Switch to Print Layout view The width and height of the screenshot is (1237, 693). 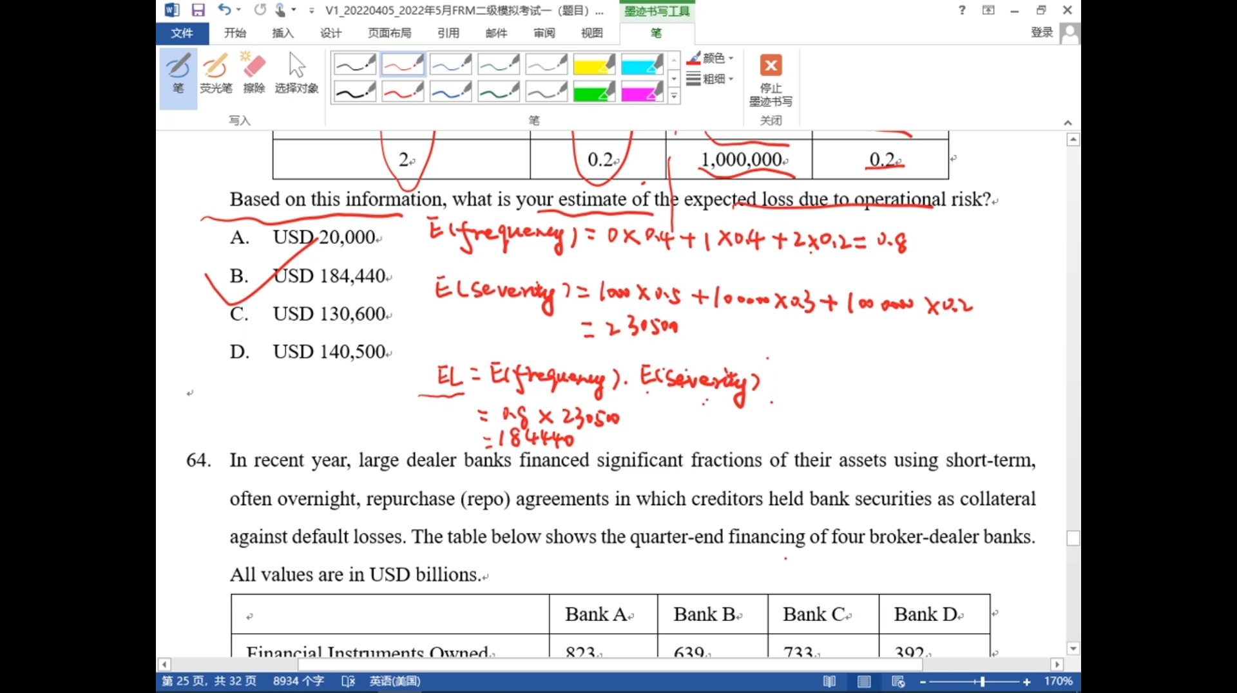click(864, 681)
